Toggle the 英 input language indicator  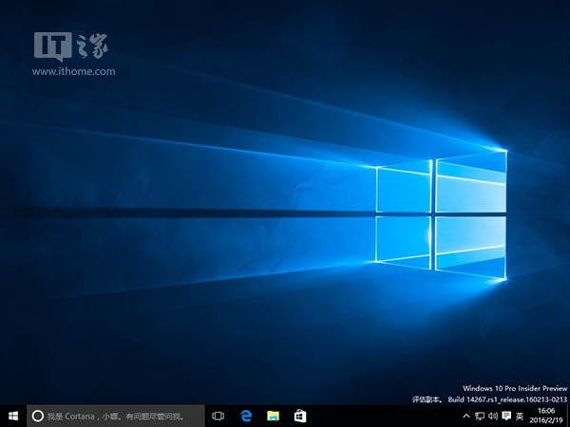520,416
